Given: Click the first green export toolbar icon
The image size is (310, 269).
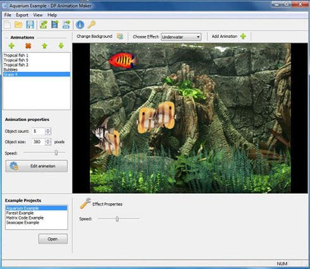Looking at the screenshot, I should pos(44,25).
